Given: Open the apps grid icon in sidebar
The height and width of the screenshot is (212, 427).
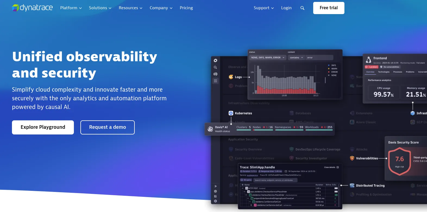Looking at the screenshot, I should tap(215, 81).
